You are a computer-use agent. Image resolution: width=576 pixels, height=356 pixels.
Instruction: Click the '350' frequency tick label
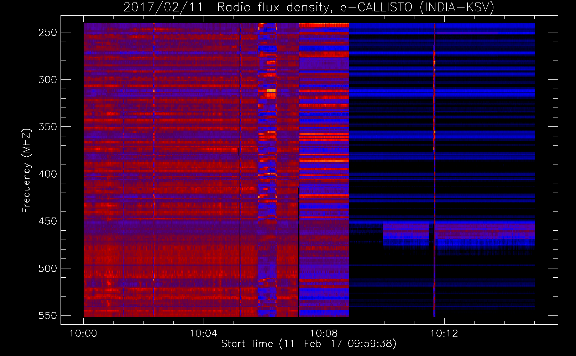(x=48, y=127)
